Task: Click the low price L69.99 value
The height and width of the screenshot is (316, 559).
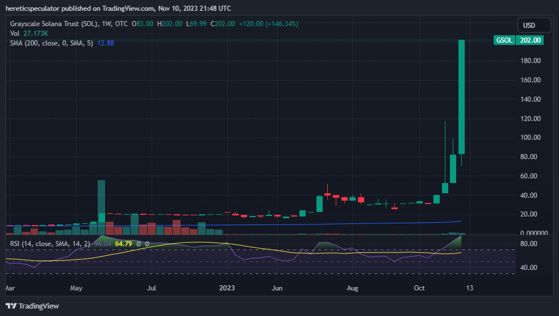Action: pos(196,24)
